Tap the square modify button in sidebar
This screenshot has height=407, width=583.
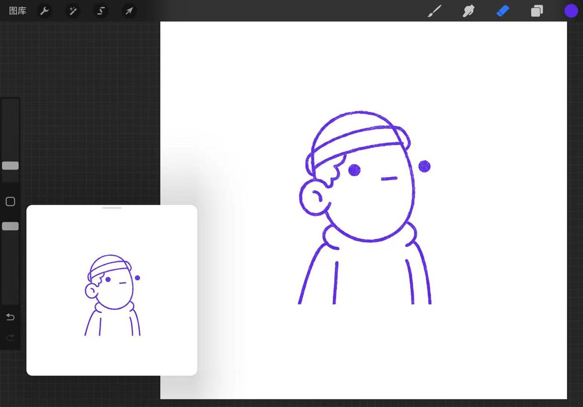10,202
